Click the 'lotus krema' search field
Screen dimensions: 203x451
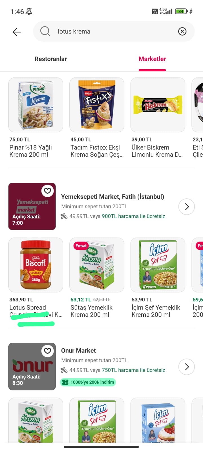coord(113,31)
